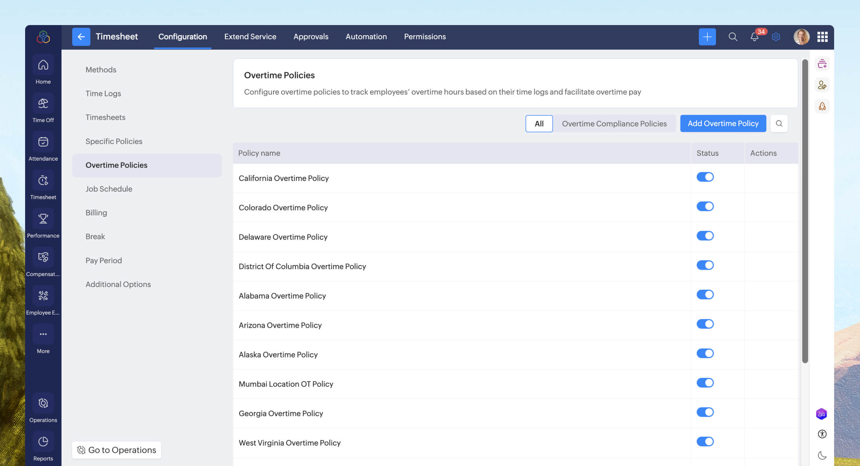Open the notifications bell with 34 badge
The width and height of the screenshot is (860, 466).
(754, 37)
